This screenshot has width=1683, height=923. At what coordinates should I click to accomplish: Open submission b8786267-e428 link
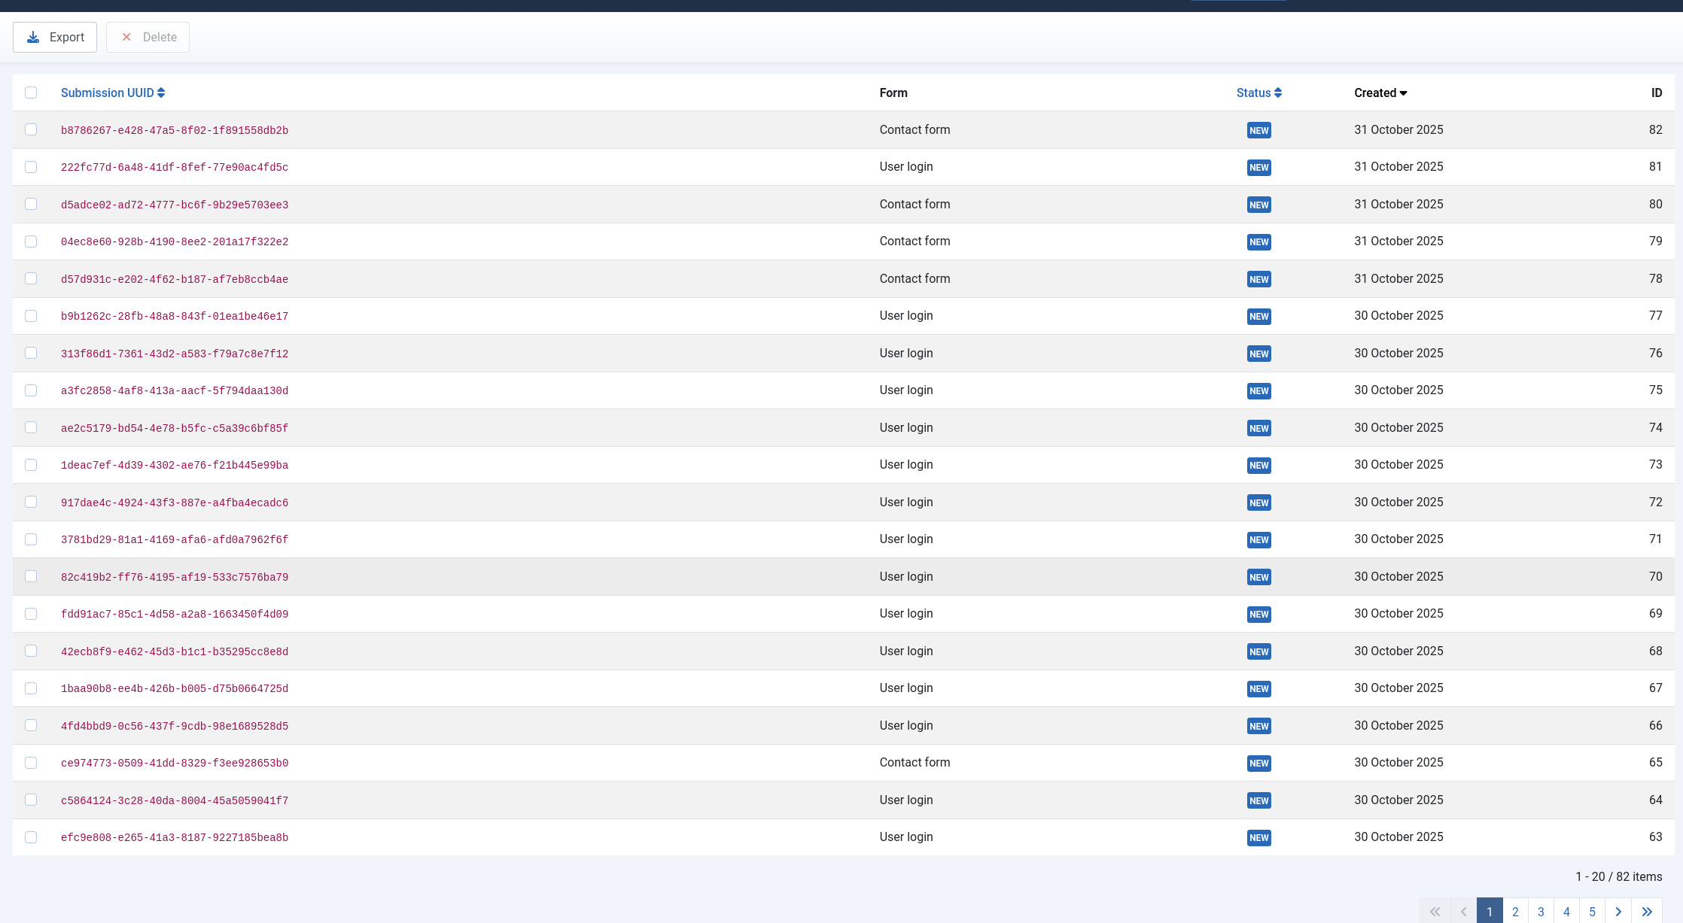click(x=175, y=129)
